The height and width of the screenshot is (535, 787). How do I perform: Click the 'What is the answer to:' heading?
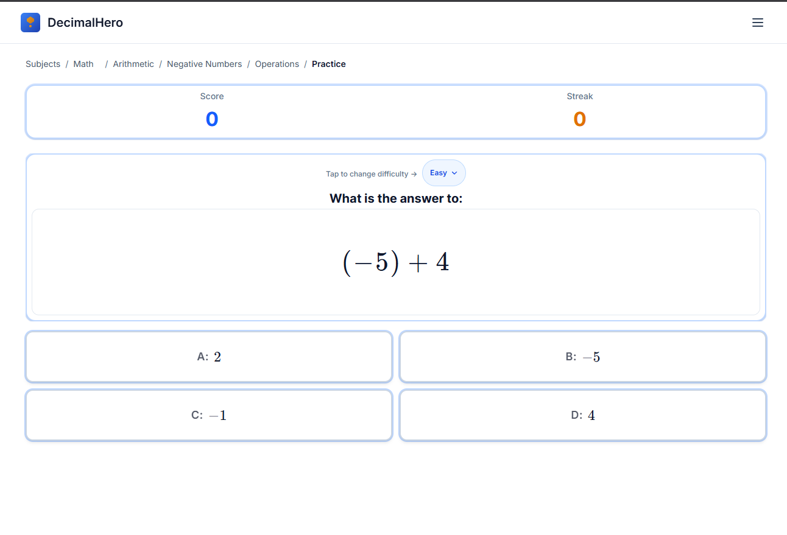point(396,198)
